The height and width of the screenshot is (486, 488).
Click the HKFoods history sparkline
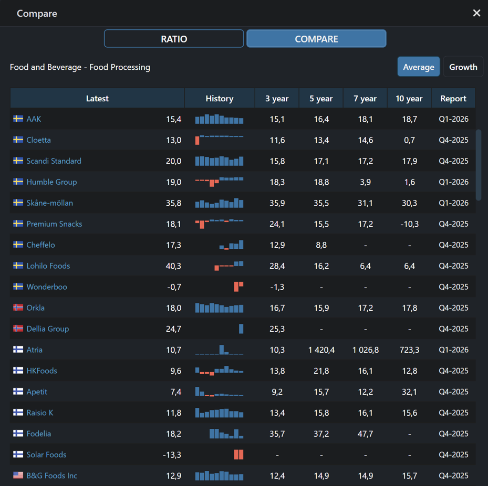pos(220,371)
